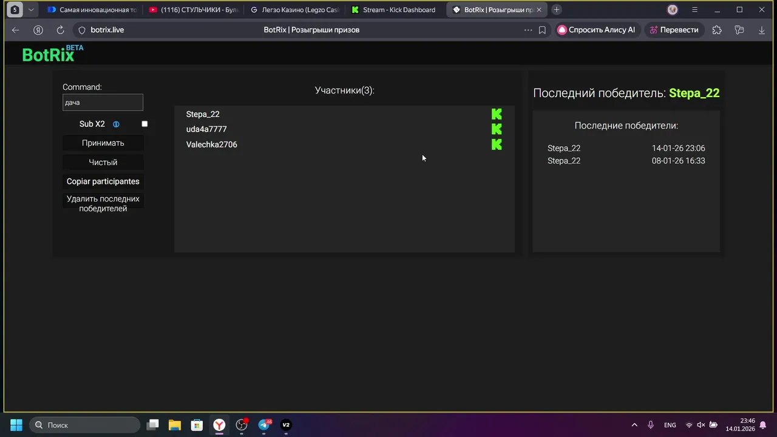Screen dimensions: 777x437
Task: Switch to the Самая инновационная tab
Action: [91, 10]
